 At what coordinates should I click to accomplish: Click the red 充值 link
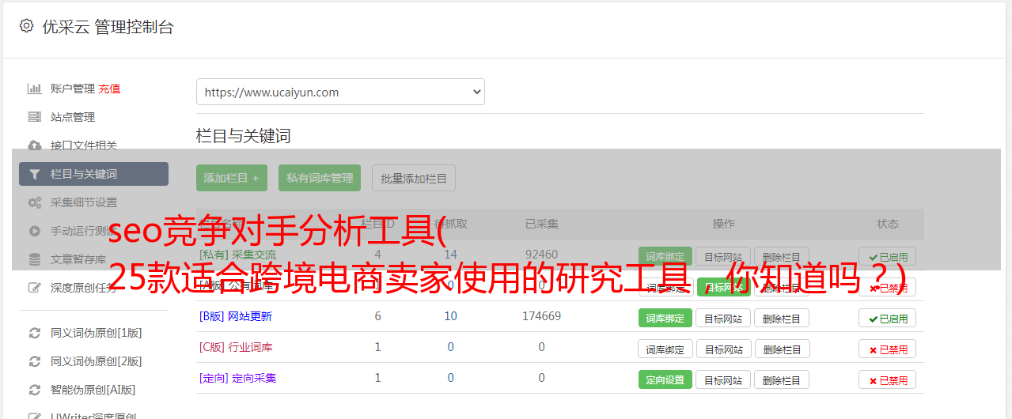[x=110, y=89]
